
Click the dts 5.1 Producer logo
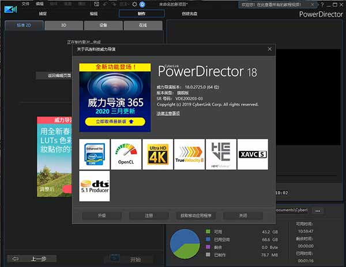coord(94,186)
